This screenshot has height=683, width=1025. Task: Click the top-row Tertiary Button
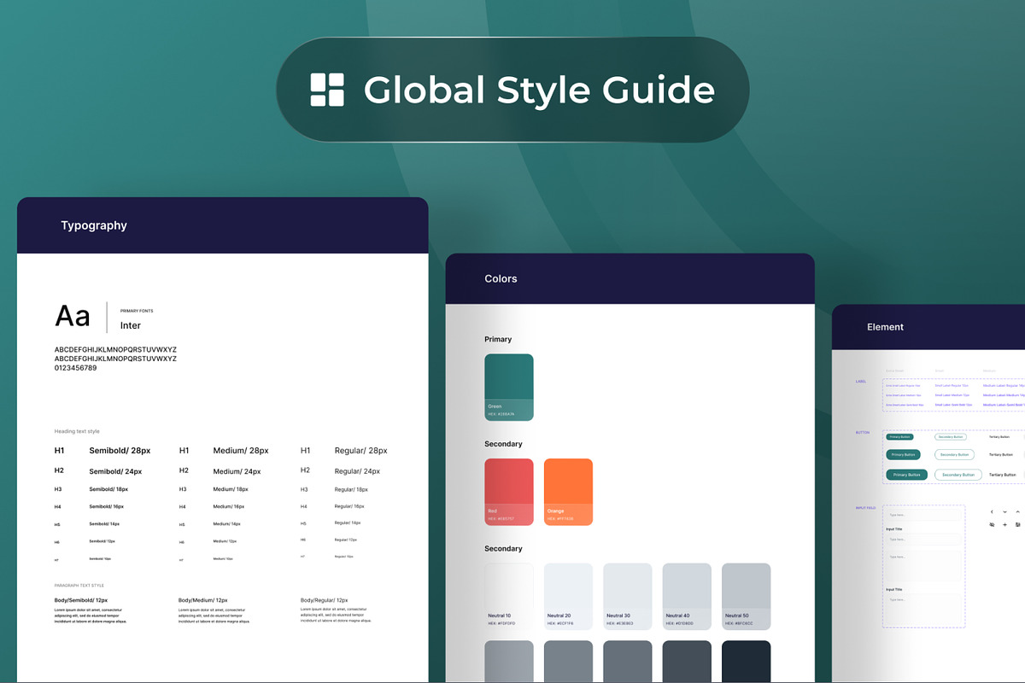coord(999,436)
